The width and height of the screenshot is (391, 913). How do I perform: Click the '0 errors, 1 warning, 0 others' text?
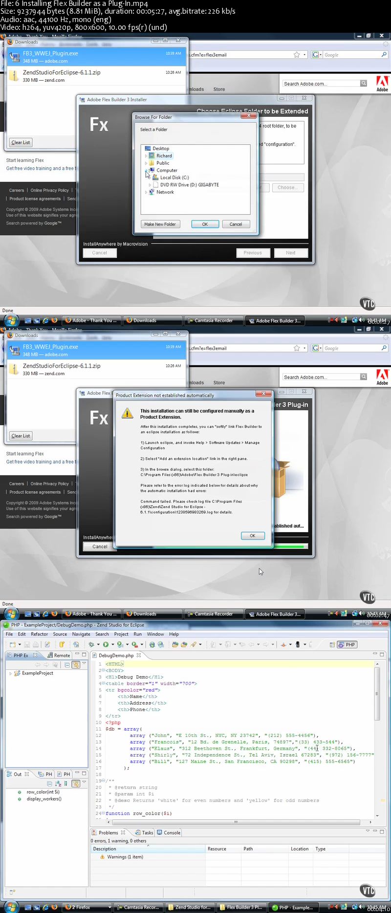click(x=118, y=841)
